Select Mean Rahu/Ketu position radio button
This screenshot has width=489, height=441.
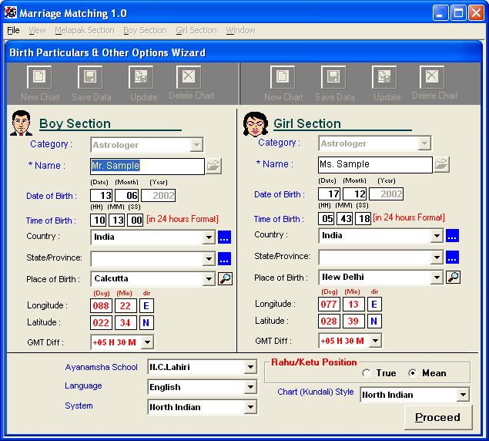click(x=412, y=373)
